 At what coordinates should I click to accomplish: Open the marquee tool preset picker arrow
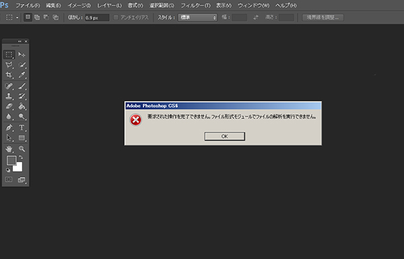[x=18, y=17]
